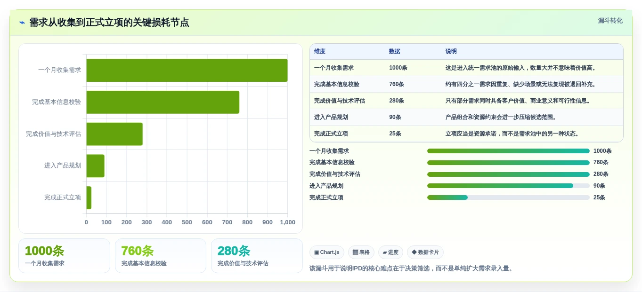This screenshot has height=292, width=642.
Task: Click the description starting 立项应当是资源承诺
Action: pos(513,134)
